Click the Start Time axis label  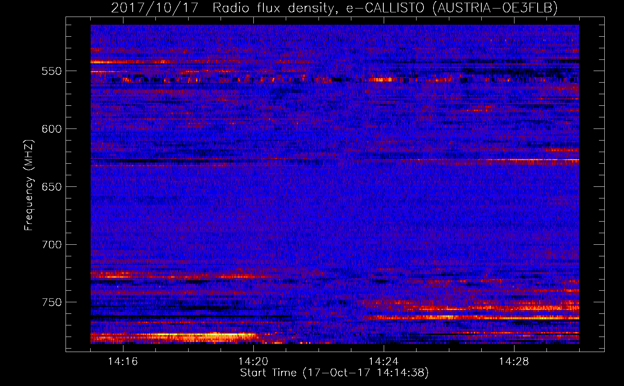point(334,373)
